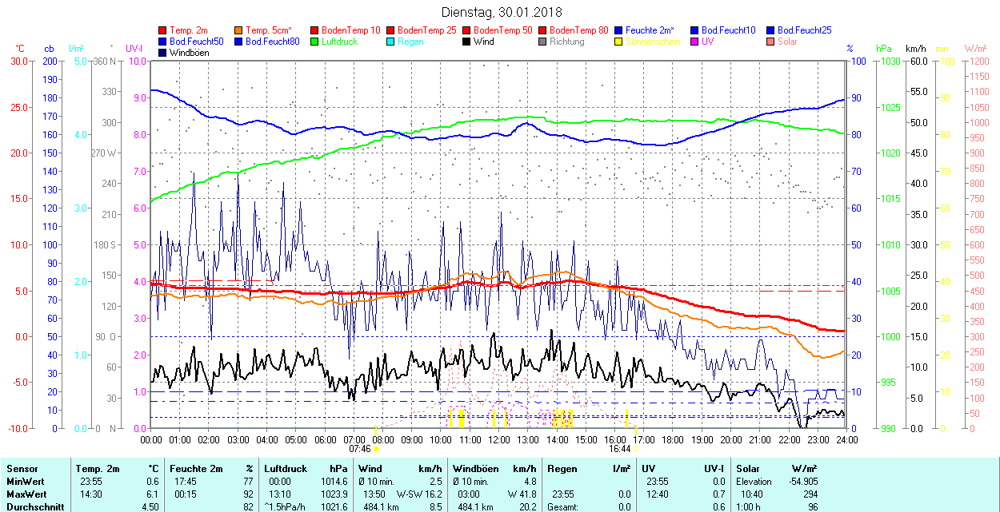Select the Solar legend label

(x=787, y=42)
